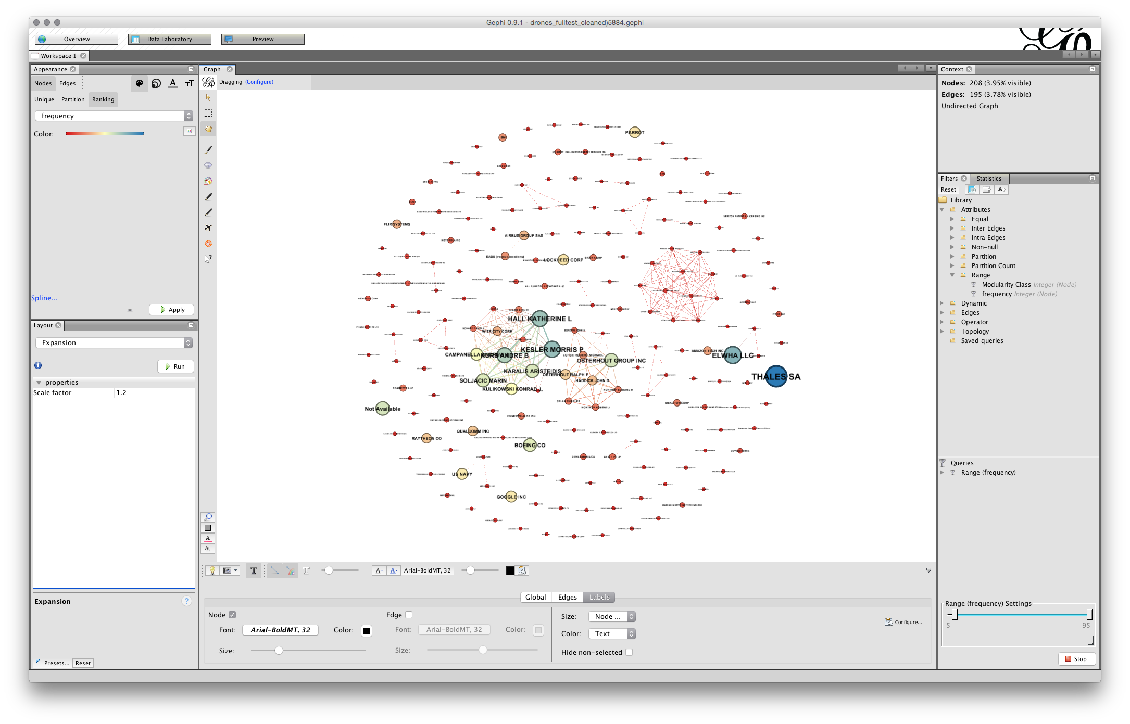Click the frequency color gradient bar
1130x724 pixels.
105,134
